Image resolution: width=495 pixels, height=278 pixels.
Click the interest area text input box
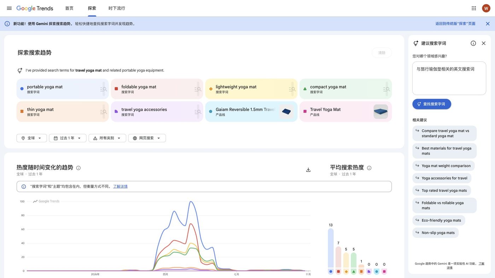[x=449, y=78]
